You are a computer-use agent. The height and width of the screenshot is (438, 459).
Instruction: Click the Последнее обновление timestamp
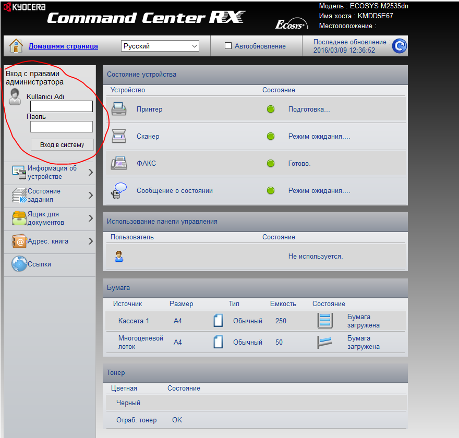coord(352,46)
